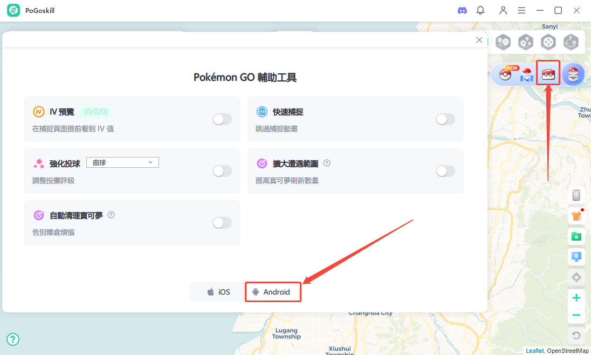The width and height of the screenshot is (591, 355).
Task: Open the Leaflet attribution link
Action: pos(534,351)
